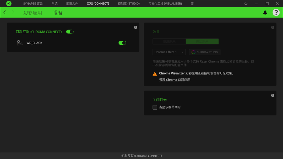This screenshot has height=159, width=283.
Task: Open the 系统 tab
Action: (55, 4)
